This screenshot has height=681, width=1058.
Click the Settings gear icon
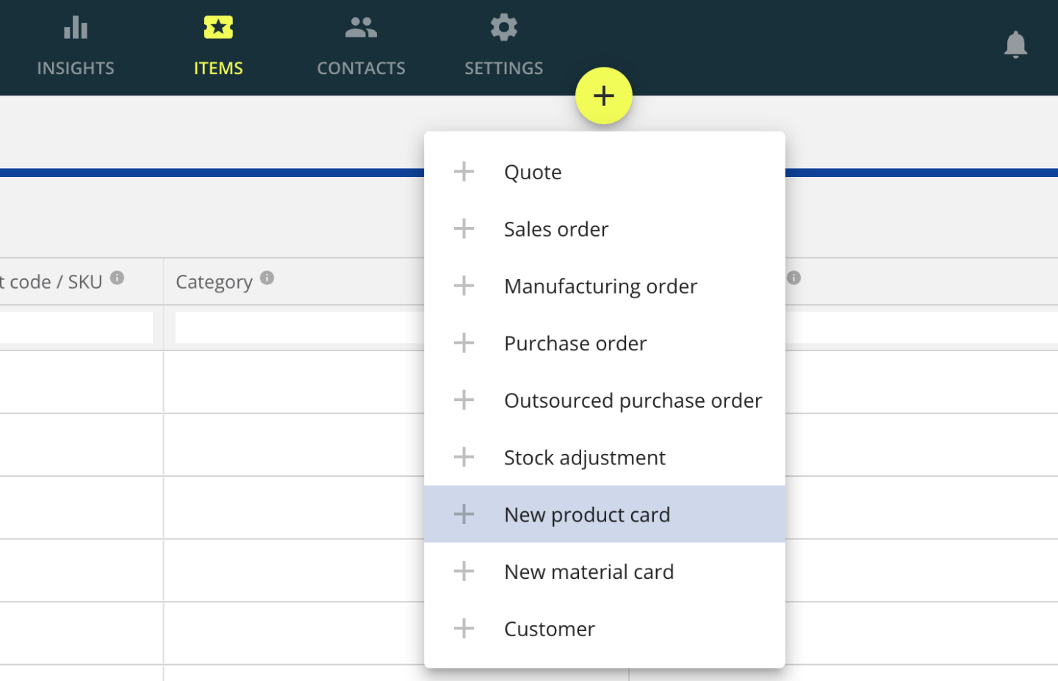[x=503, y=27]
